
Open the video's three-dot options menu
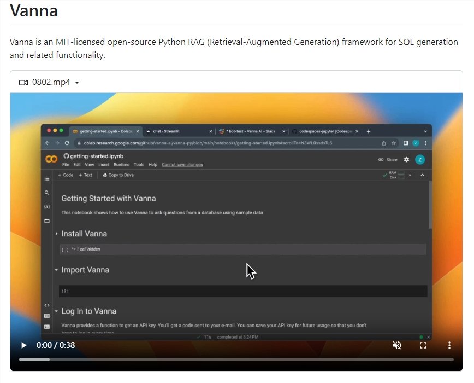[449, 345]
